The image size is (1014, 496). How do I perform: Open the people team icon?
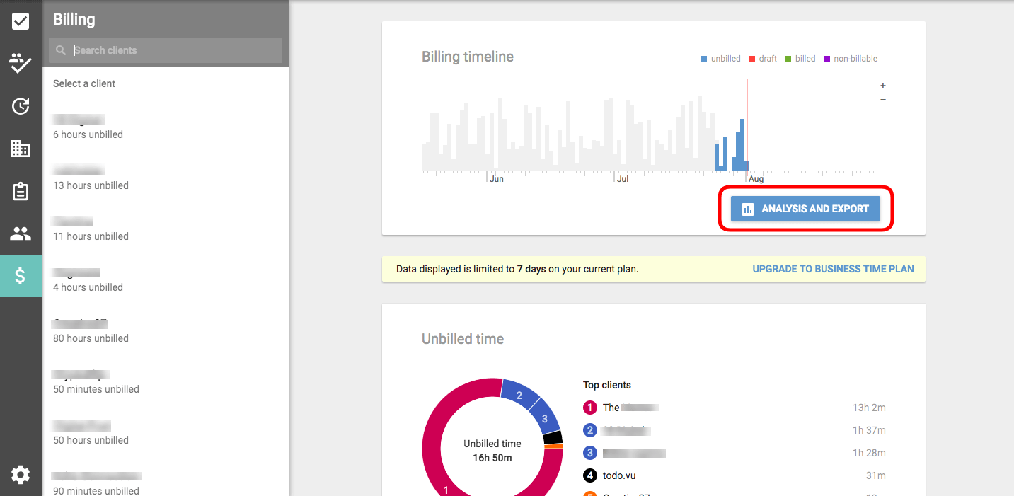pos(21,233)
